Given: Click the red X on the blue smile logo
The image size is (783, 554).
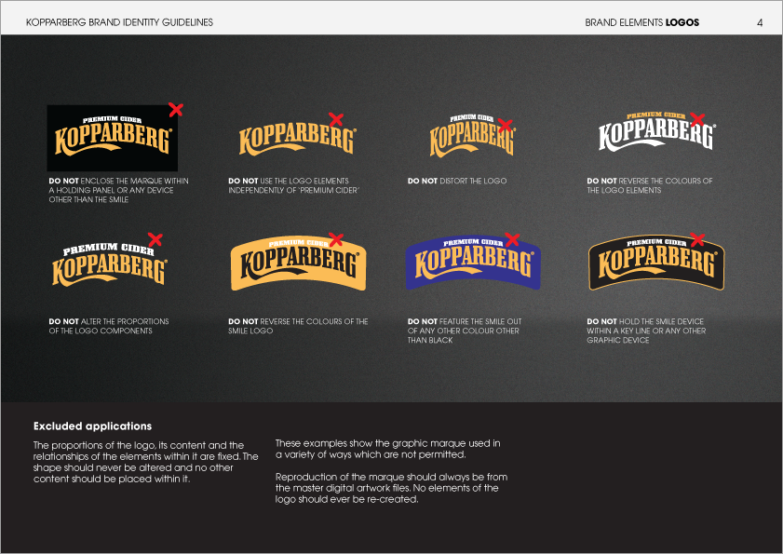Looking at the screenshot, I should point(512,239).
